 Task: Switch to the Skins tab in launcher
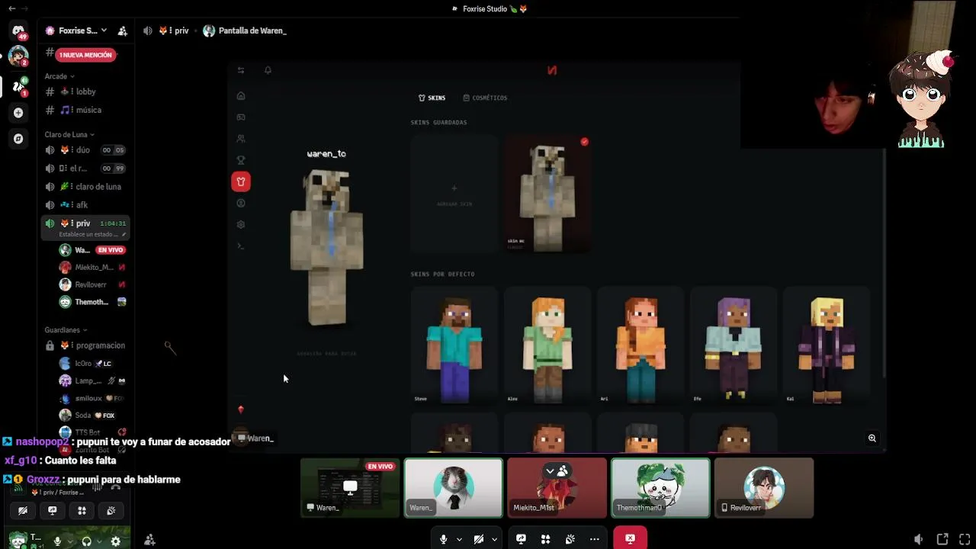[x=432, y=98]
